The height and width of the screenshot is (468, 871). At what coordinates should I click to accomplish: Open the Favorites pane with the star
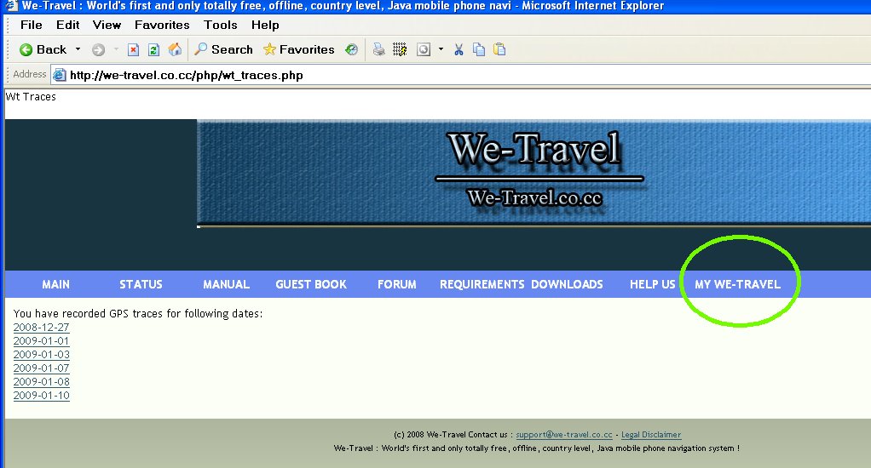pos(299,50)
